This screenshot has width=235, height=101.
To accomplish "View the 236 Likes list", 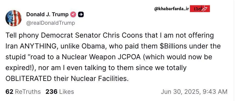I will pyautogui.click(x=60, y=92).
